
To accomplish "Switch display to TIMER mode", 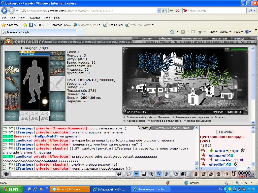I will pyautogui.click(x=250, y=176).
